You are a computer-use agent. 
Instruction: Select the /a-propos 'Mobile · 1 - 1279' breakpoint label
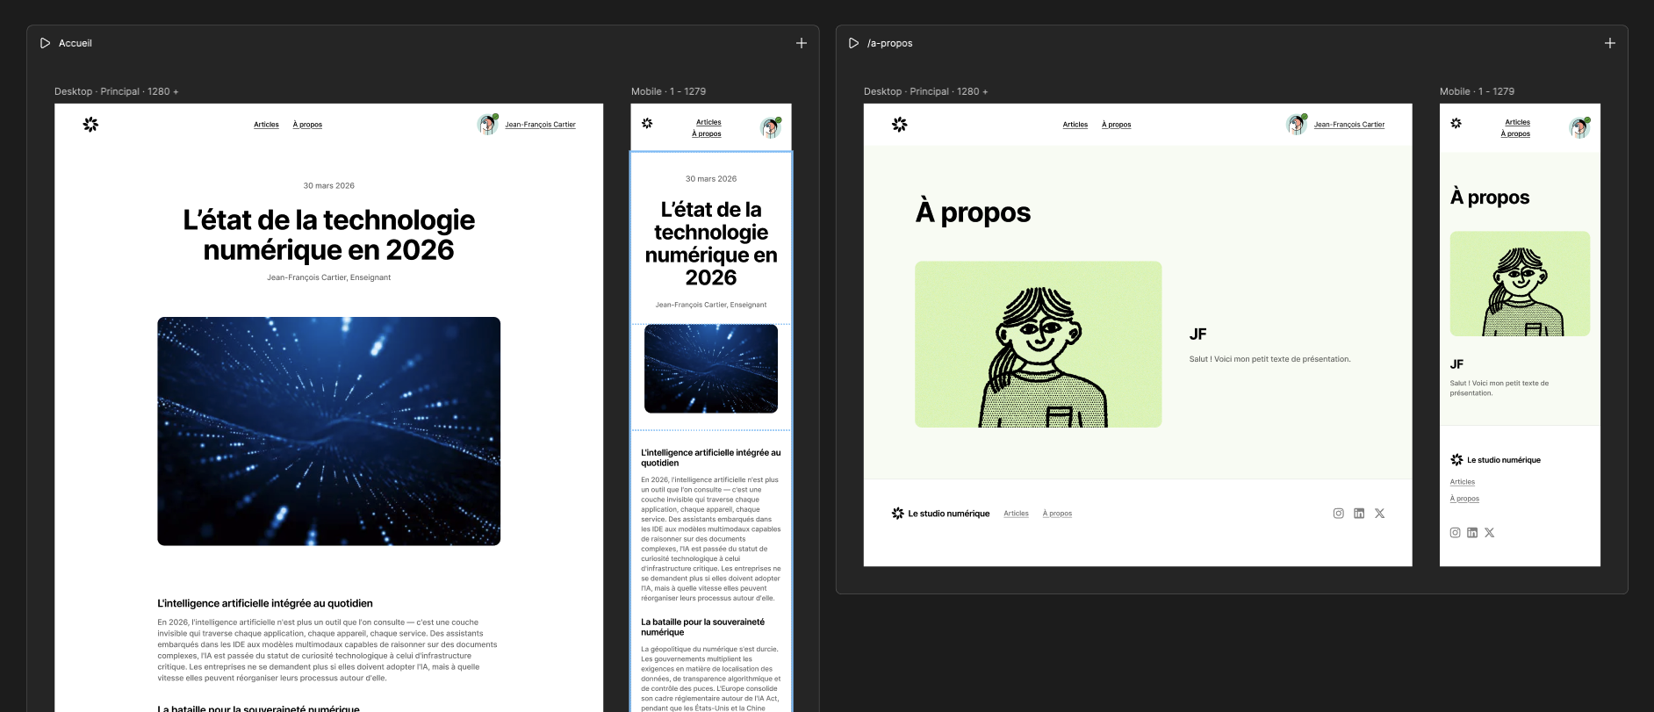(x=1476, y=91)
